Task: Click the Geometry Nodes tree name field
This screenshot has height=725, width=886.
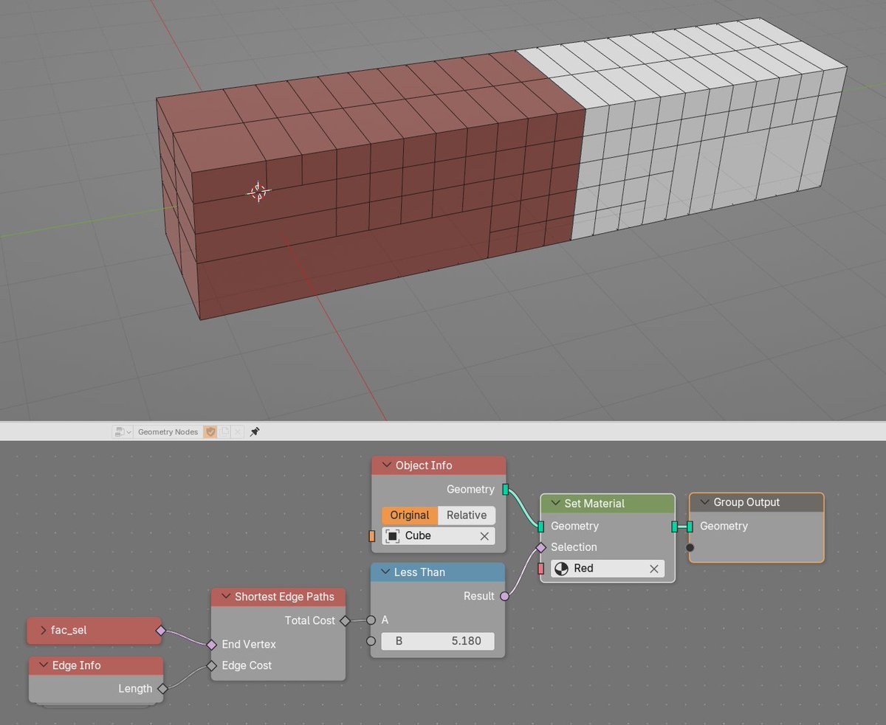Action: (x=168, y=431)
